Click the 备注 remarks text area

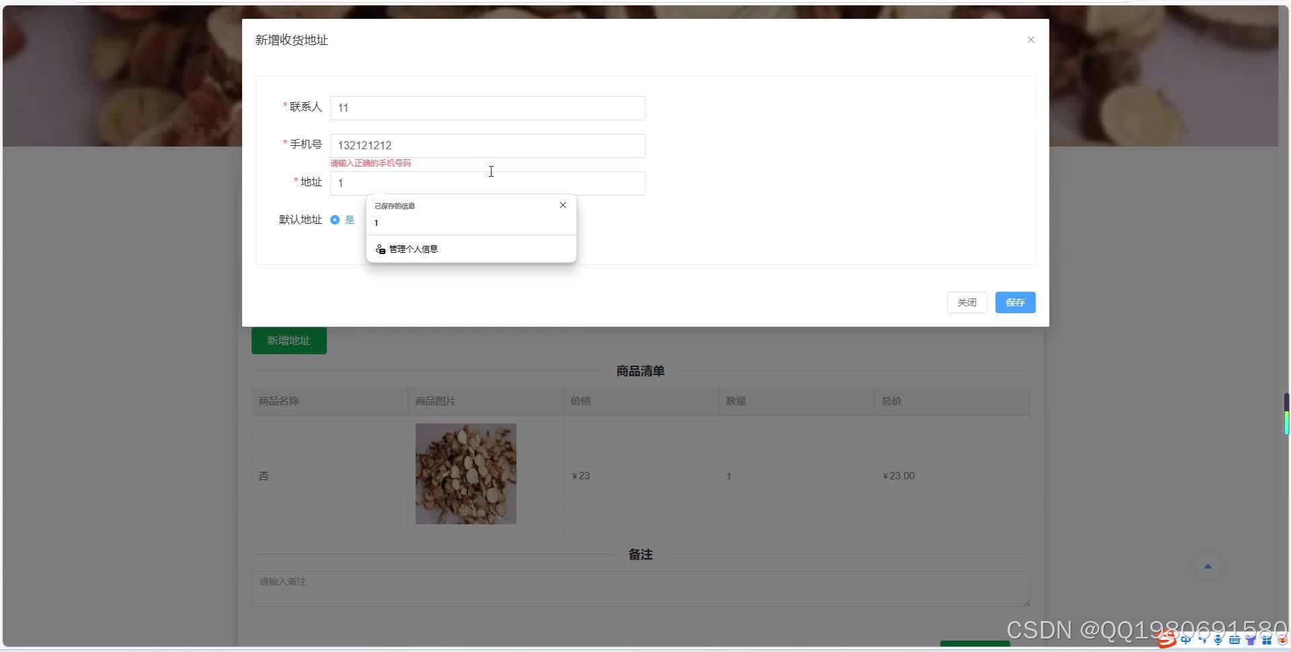[x=639, y=588]
